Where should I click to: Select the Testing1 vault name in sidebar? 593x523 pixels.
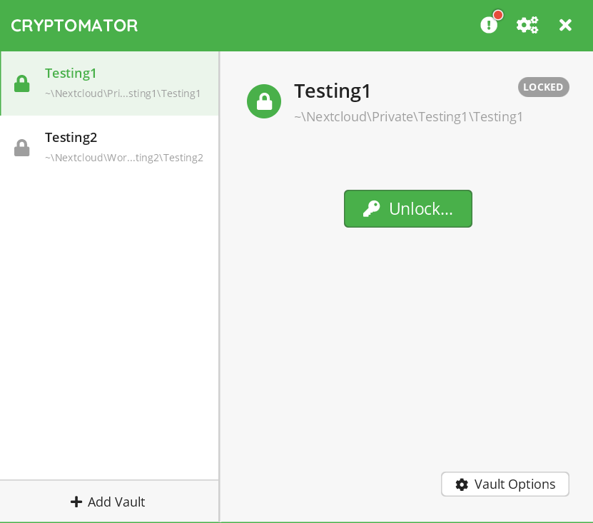[x=71, y=73]
